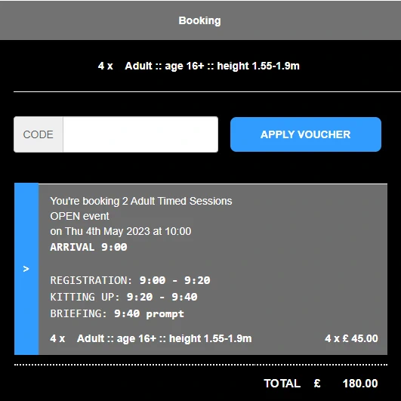Click the You're booking 2 Adult Timed Sessions text
The image size is (401, 401).
pos(141,202)
